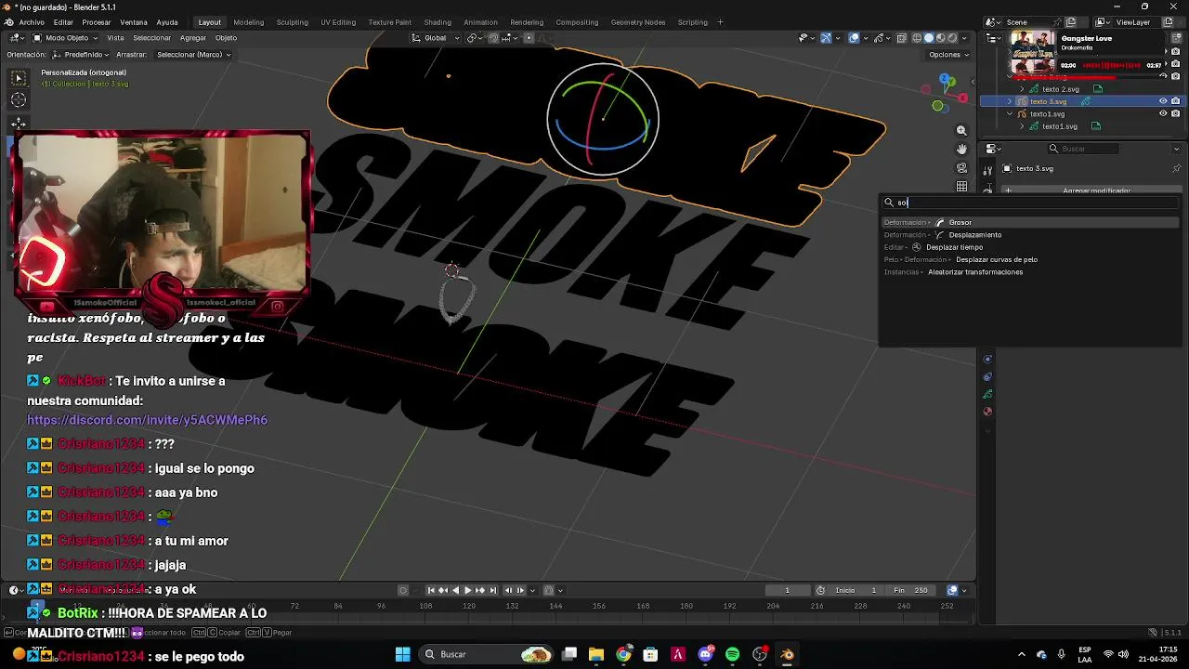Screen dimensions: 1189x669
Task: Open Spotify from the taskbar
Action: [x=732, y=654]
